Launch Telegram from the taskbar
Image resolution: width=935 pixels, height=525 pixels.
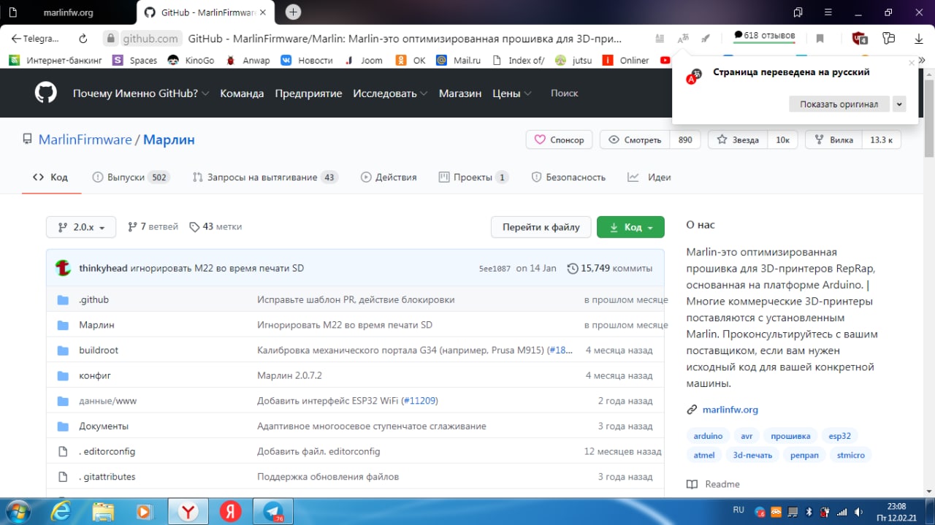tap(273, 511)
